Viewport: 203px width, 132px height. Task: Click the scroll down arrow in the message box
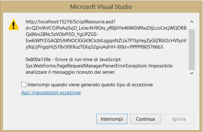(192, 73)
